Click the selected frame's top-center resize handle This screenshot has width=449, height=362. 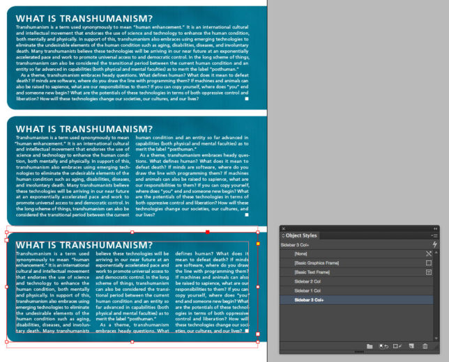[x=132, y=233]
